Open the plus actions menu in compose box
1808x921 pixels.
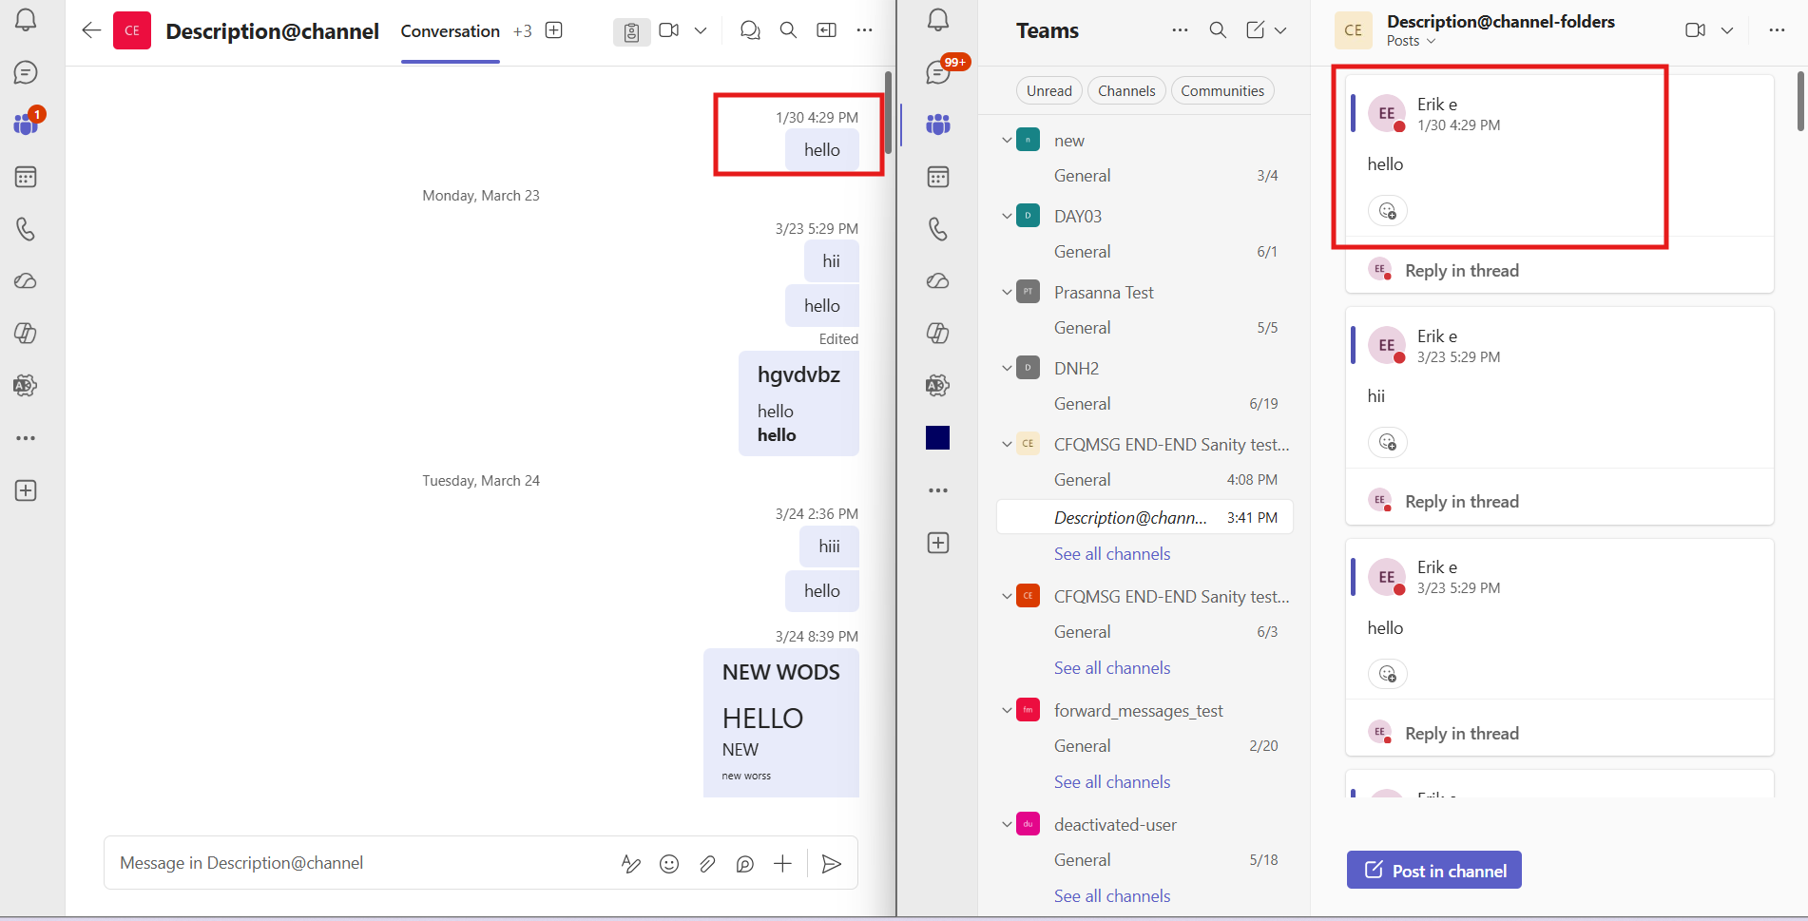(x=782, y=863)
